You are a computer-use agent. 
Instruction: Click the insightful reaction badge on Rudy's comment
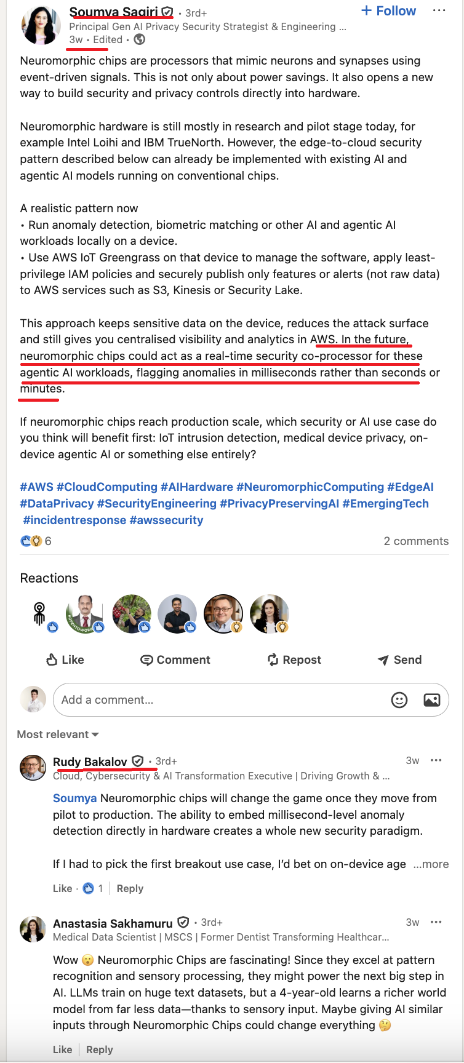point(87,888)
